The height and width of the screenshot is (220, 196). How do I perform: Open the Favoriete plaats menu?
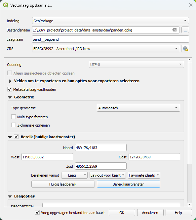(144, 175)
